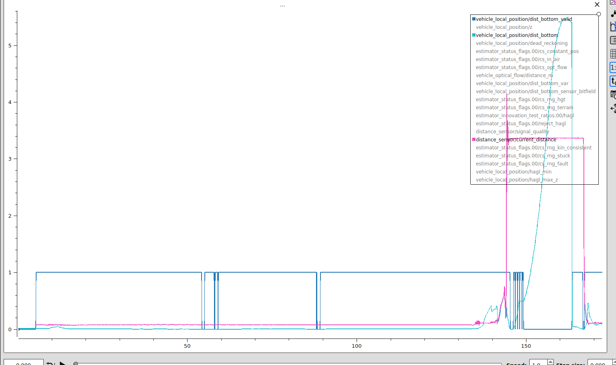
Task: Enable cs_rng_fault curve in legend
Action: pyautogui.click(x=522, y=164)
